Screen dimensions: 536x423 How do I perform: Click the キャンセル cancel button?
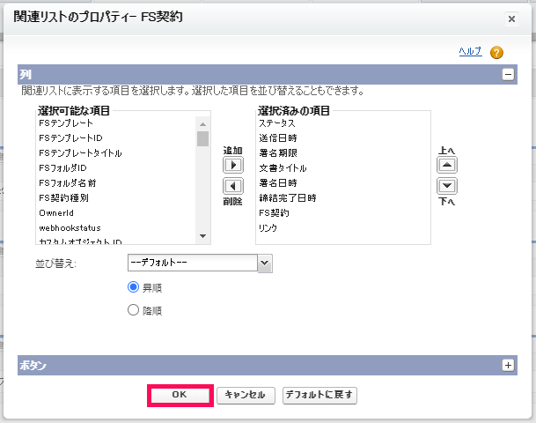(x=246, y=395)
